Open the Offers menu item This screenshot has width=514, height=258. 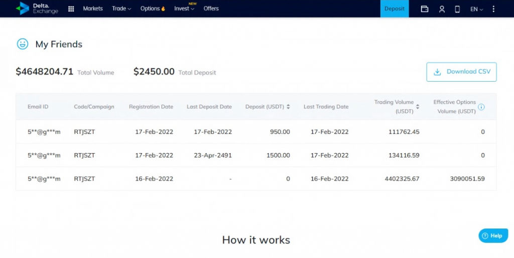[211, 9]
